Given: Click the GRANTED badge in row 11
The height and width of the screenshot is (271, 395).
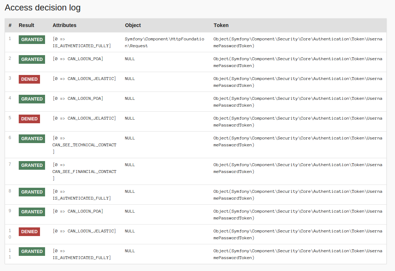Looking at the screenshot, I should pos(32,252).
